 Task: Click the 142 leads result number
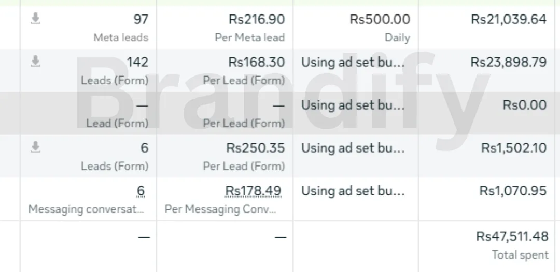137,63
